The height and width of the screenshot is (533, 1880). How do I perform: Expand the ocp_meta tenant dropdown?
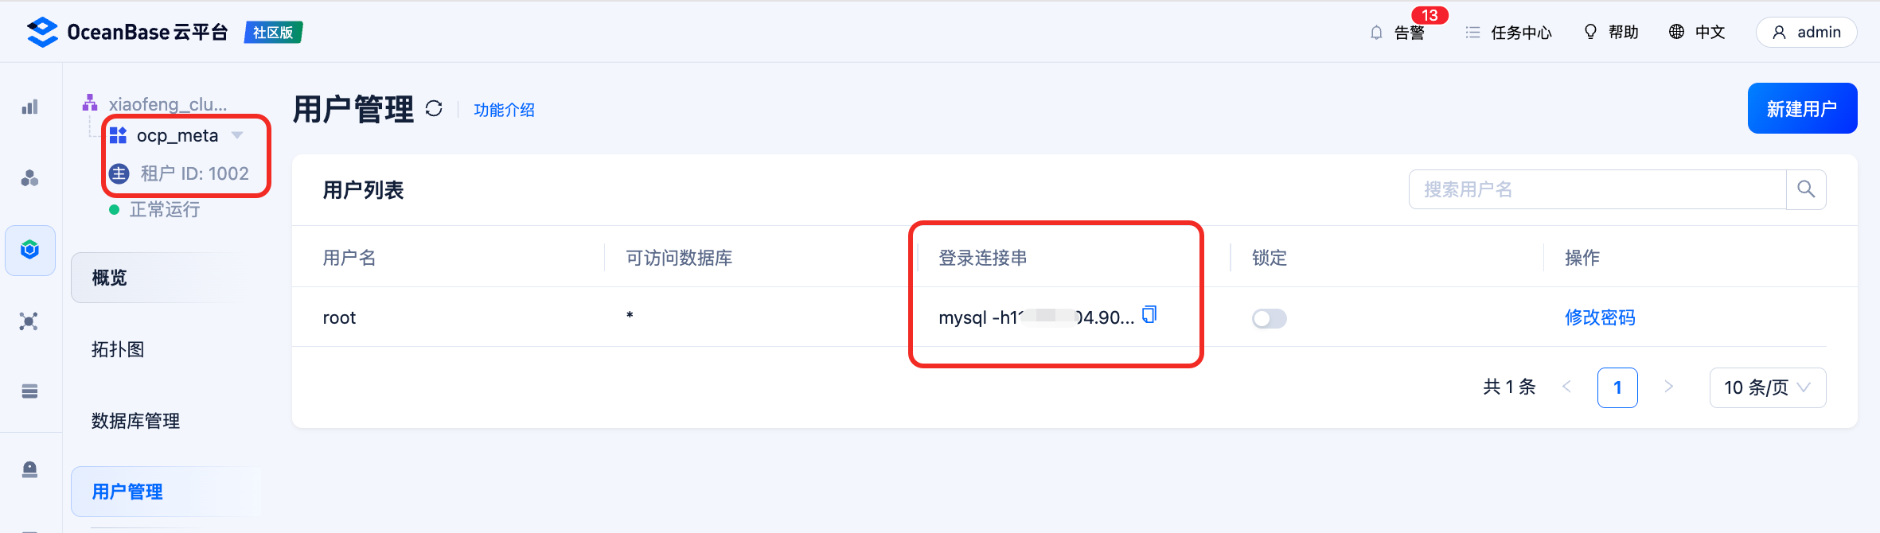click(x=237, y=135)
